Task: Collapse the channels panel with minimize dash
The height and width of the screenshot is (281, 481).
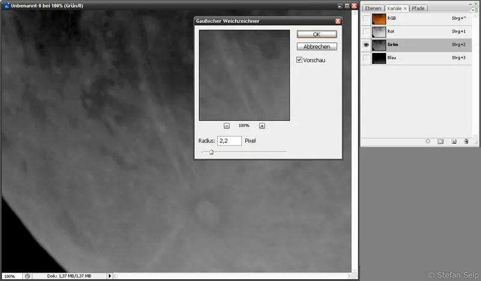Action: coord(471,4)
